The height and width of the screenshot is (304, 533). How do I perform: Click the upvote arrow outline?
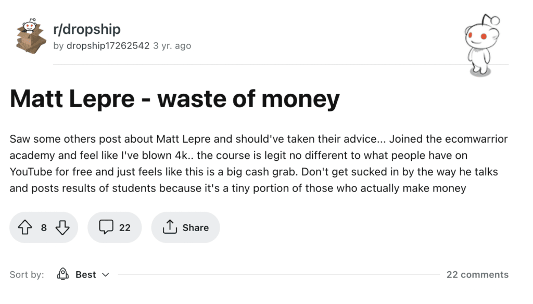[24, 227]
